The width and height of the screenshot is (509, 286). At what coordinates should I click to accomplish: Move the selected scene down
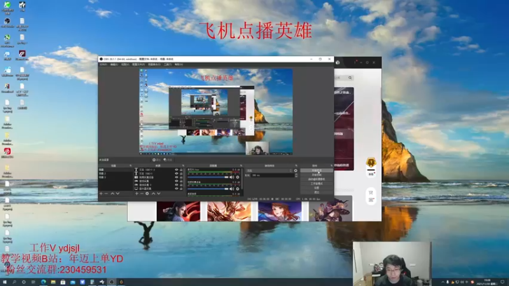(118, 194)
